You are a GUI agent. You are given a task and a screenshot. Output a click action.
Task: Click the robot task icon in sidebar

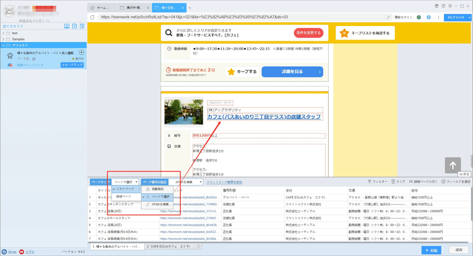[10, 56]
